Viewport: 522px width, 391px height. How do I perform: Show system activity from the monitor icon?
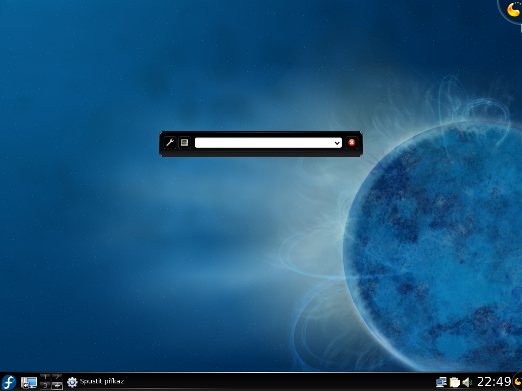pos(185,143)
